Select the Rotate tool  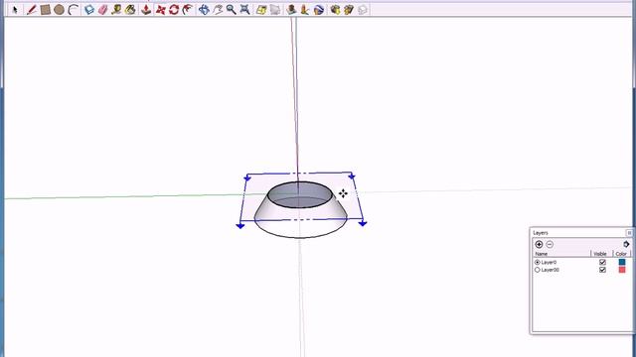(x=174, y=9)
